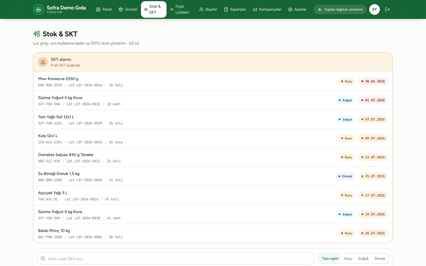426x266 pixels.
Task: Click the Sofra Demo Gıda basket logo
Action: (38, 9)
